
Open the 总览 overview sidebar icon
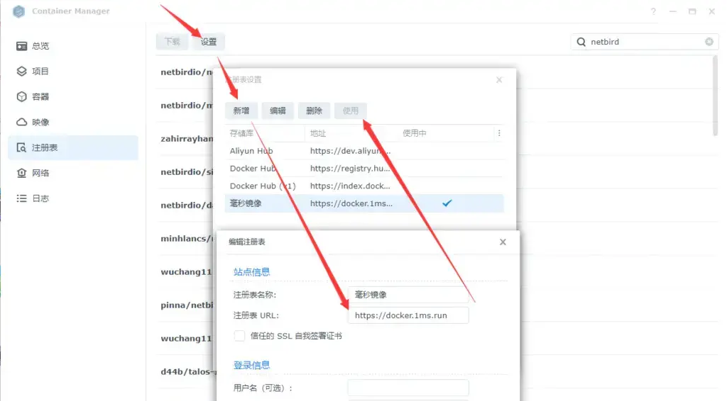[x=21, y=46]
